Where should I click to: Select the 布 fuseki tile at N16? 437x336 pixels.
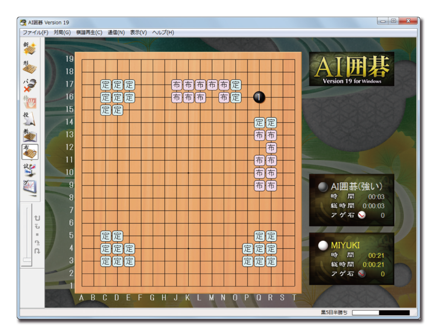point(224,97)
